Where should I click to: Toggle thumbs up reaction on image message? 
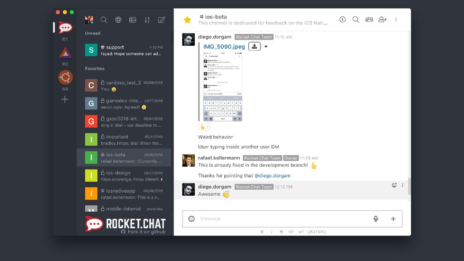pyautogui.click(x=204, y=127)
